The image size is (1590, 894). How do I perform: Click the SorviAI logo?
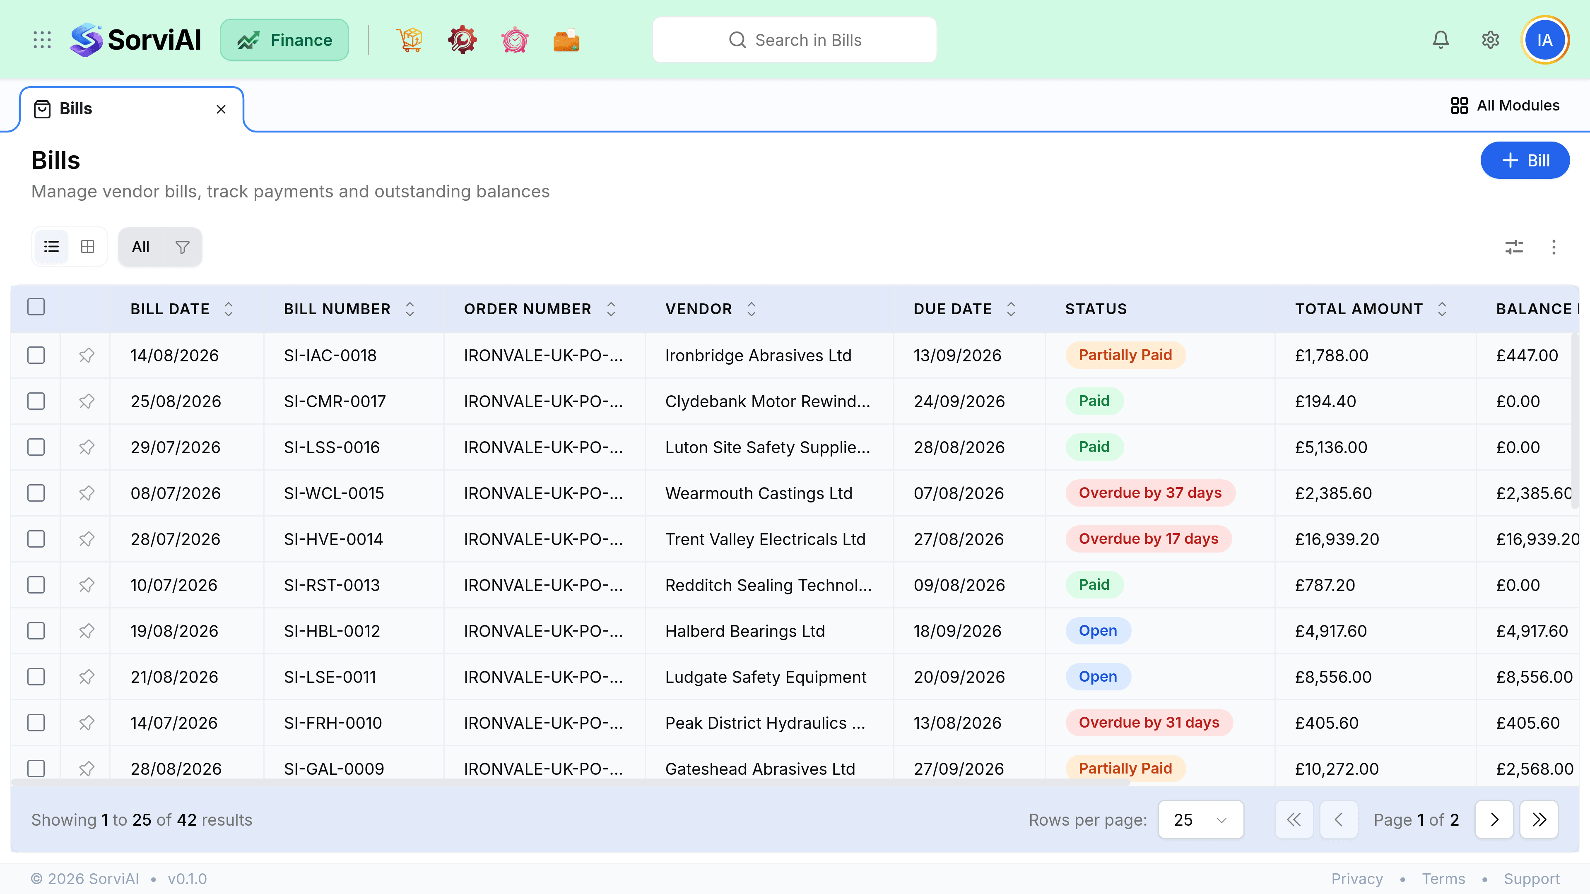coord(135,40)
